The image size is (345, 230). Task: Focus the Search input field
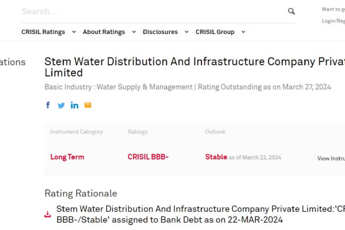pyautogui.click(x=154, y=11)
